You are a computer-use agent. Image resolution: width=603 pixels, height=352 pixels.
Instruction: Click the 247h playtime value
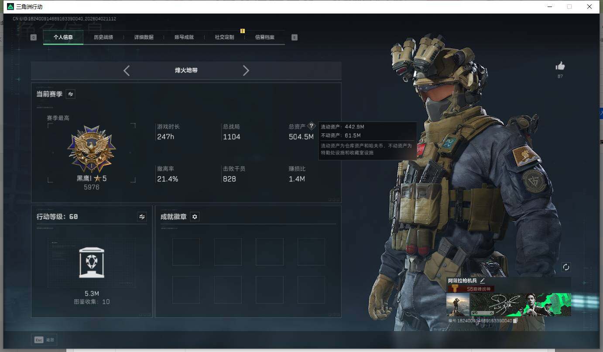(x=166, y=137)
